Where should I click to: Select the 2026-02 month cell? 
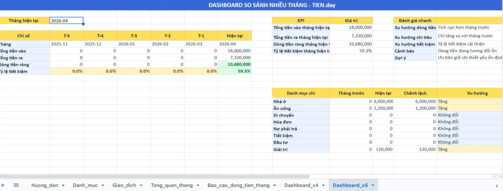tap(168, 44)
